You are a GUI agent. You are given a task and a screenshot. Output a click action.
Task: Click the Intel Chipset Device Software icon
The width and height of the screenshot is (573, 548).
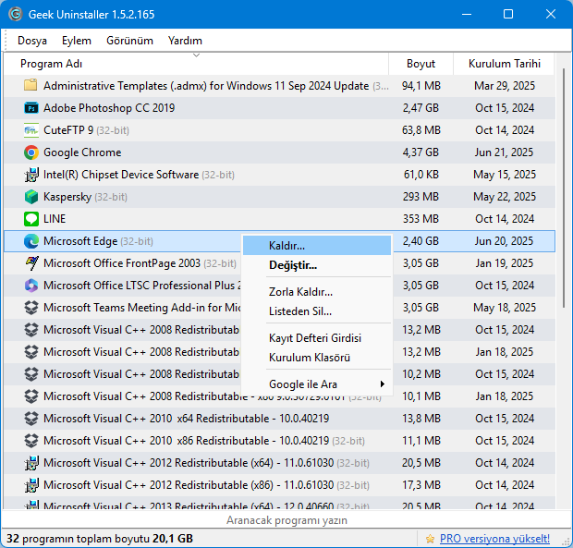31,175
